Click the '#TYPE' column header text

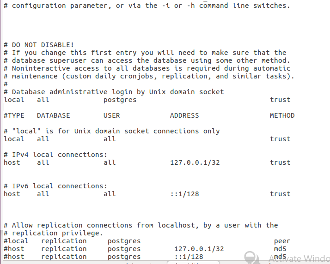coord(14,115)
